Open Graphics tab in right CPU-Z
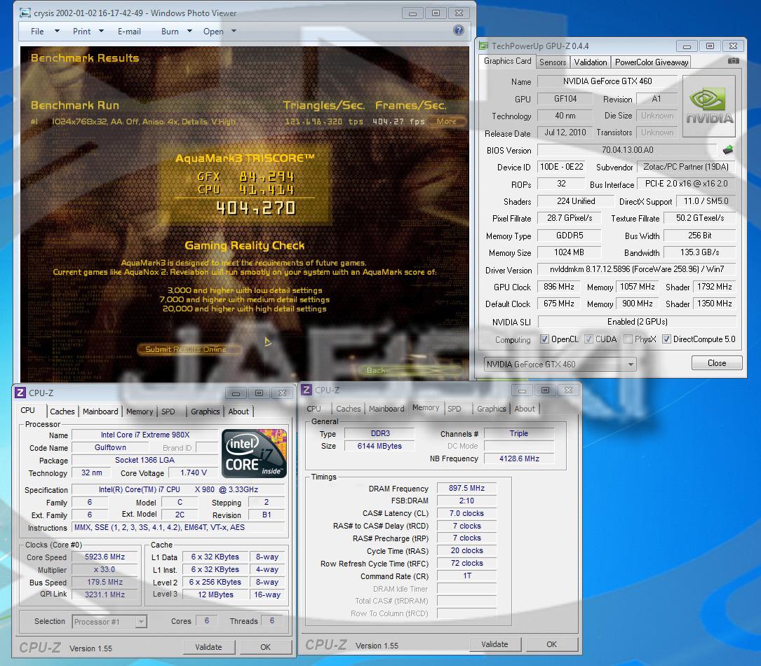761x666 pixels. click(491, 409)
